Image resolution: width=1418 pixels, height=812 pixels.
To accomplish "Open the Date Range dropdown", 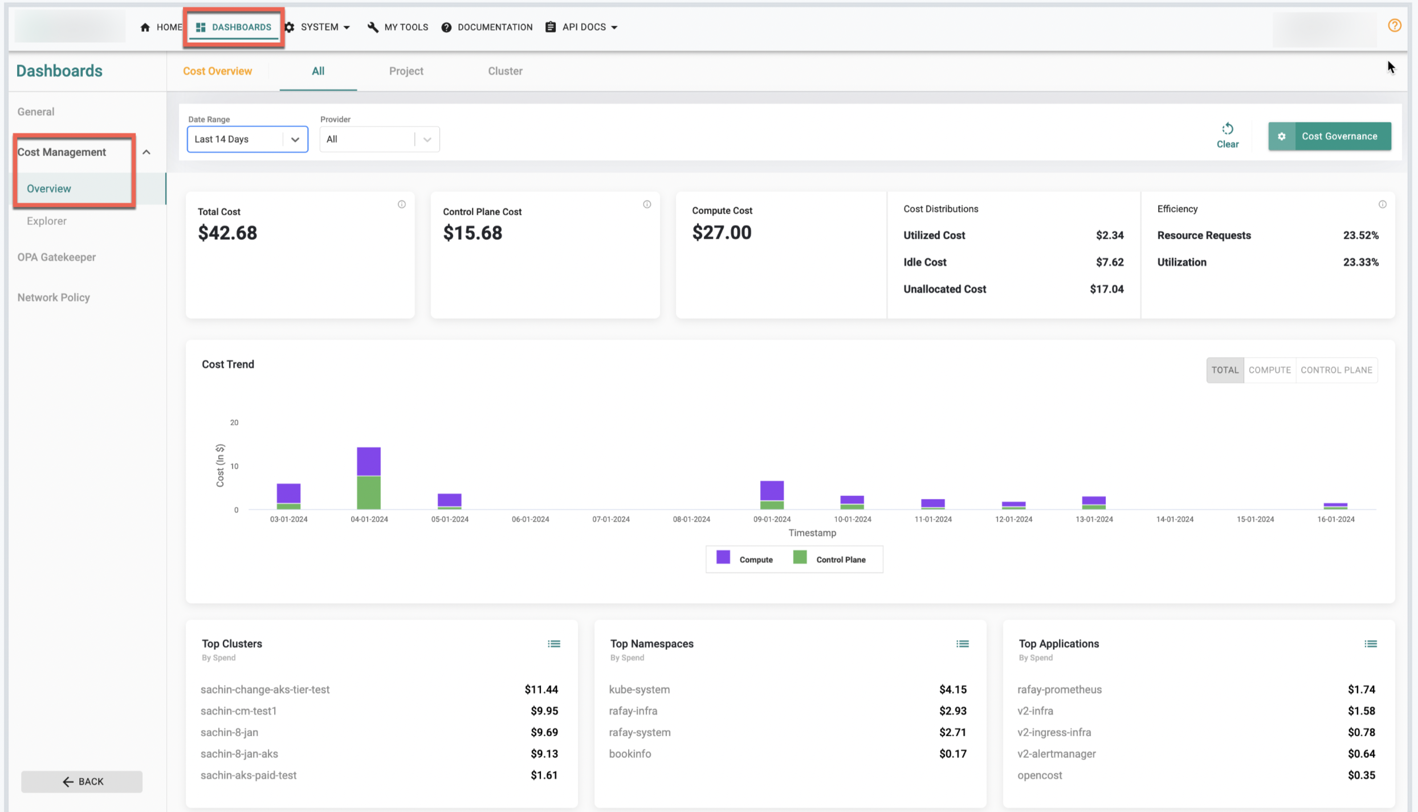I will point(246,139).
